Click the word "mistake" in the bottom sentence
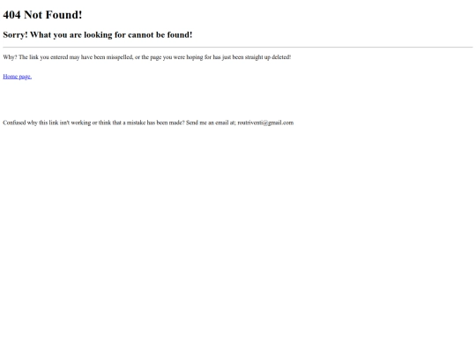 [x=136, y=123]
